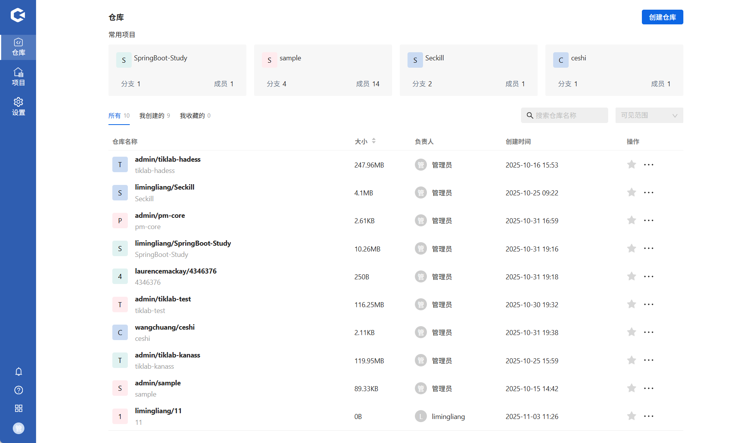Expand the 可见范围 visibility dropdown

click(x=649, y=115)
